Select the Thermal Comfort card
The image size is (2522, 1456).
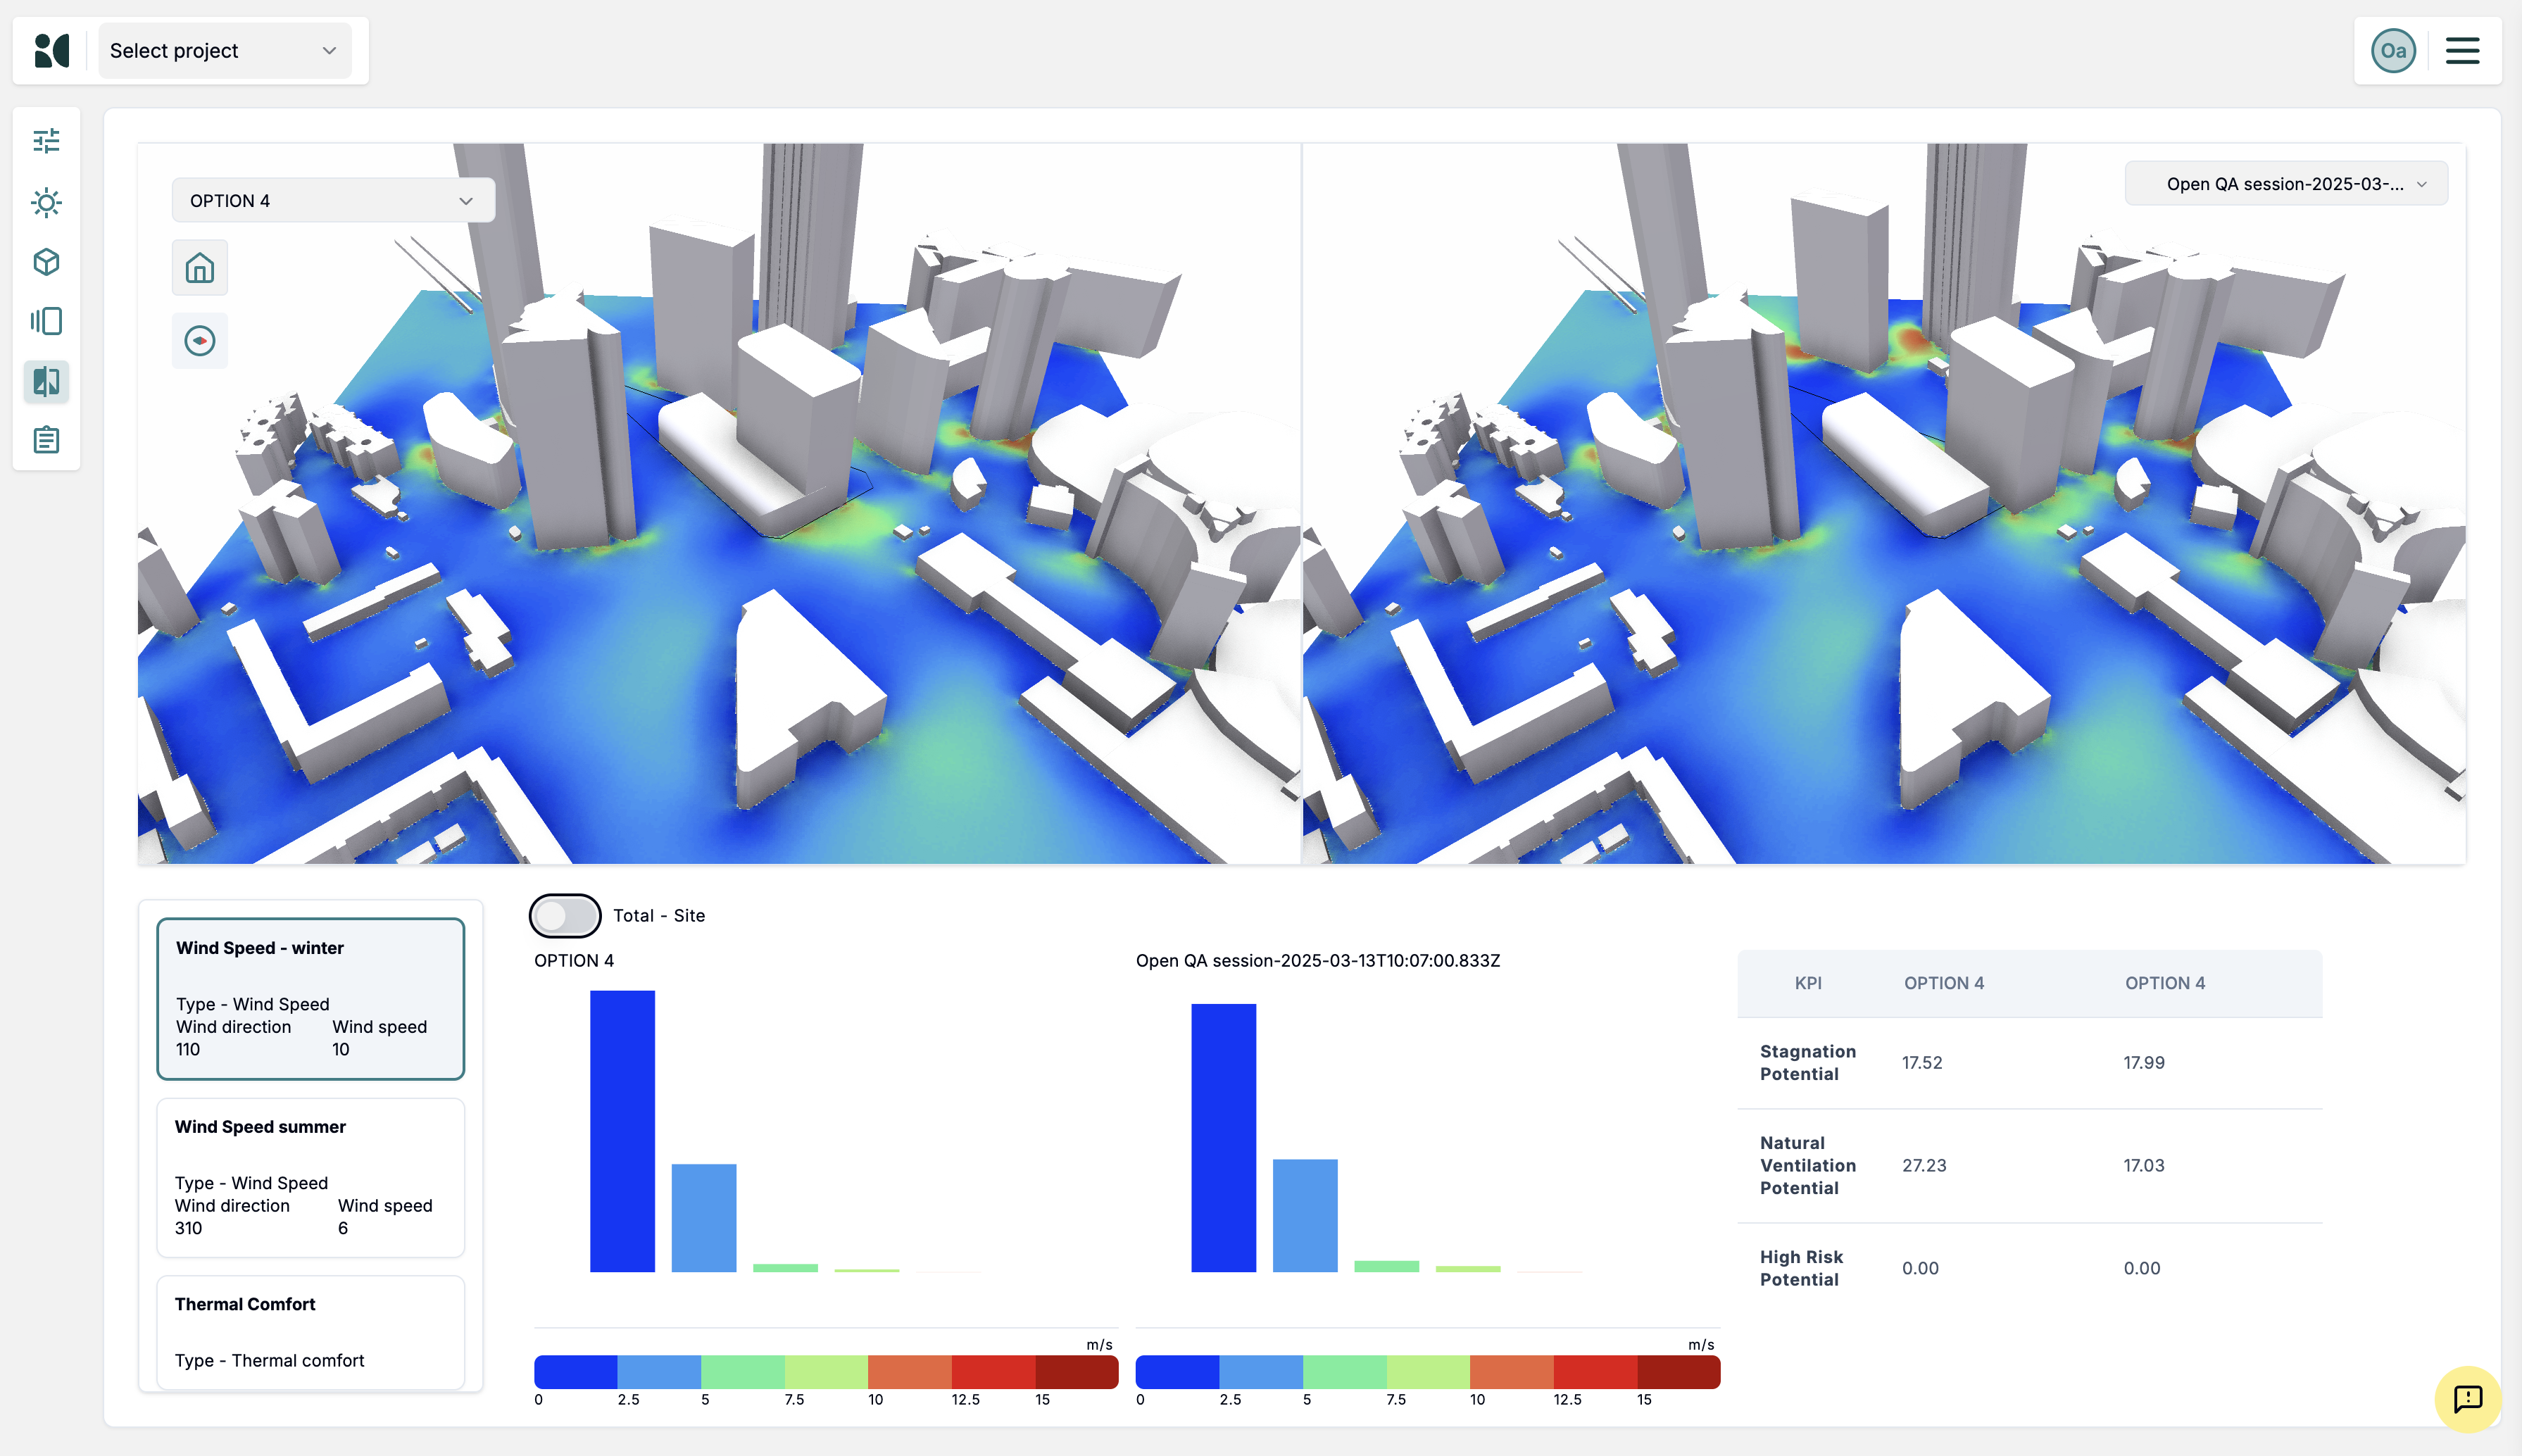point(310,1331)
